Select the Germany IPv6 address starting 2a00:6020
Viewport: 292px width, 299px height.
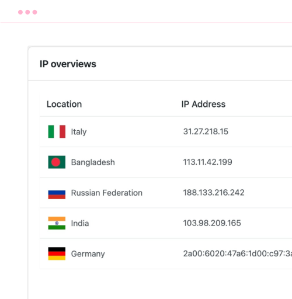point(238,253)
